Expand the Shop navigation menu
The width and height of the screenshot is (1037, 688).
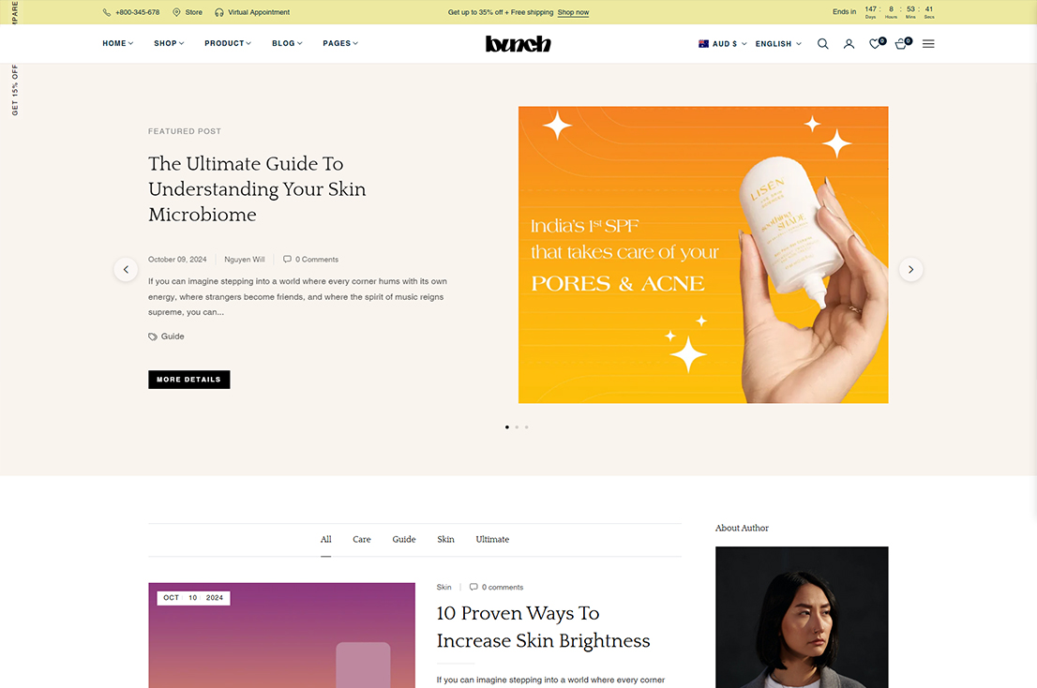pos(170,43)
